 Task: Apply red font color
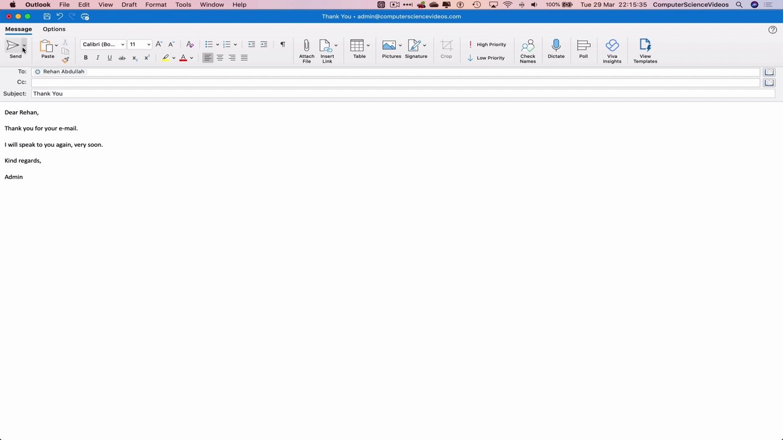183,57
